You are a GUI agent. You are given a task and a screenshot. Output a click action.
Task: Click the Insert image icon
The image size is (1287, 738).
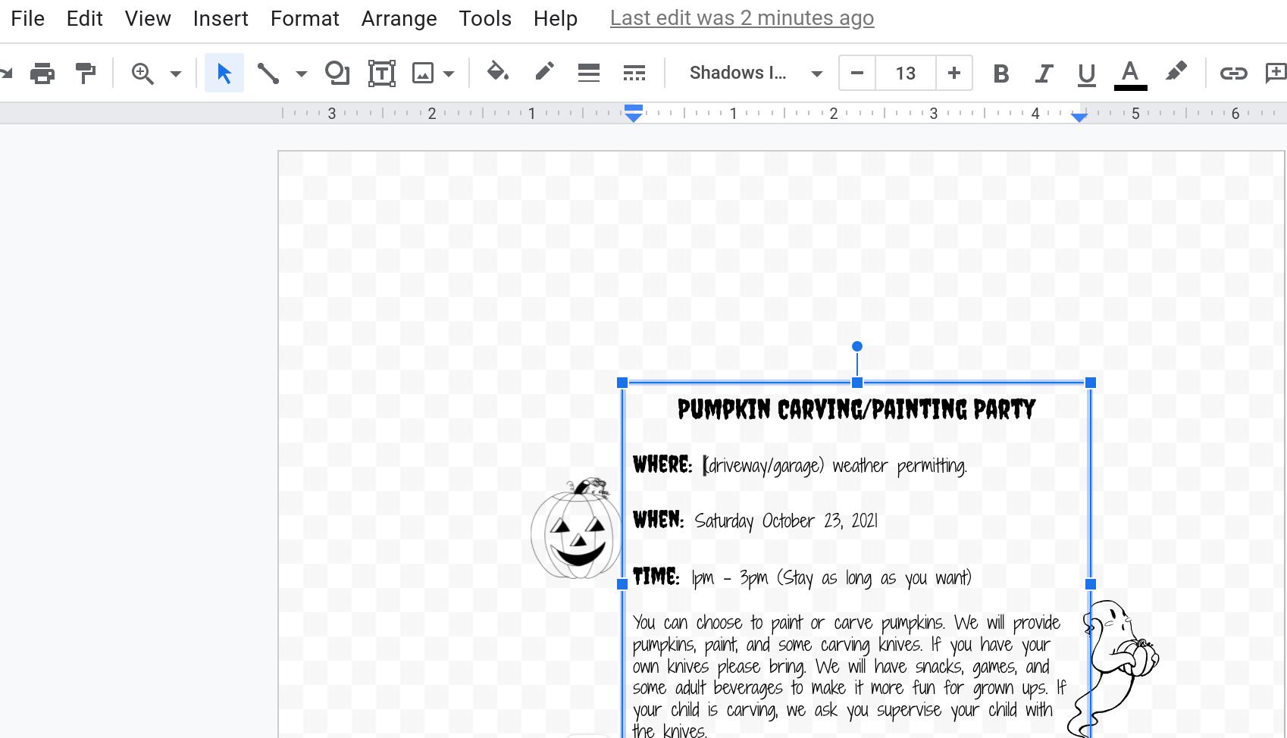423,73
